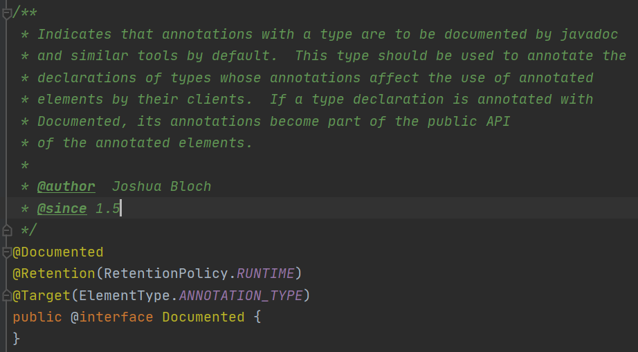Click the @author Javadoc tag

pos(66,187)
